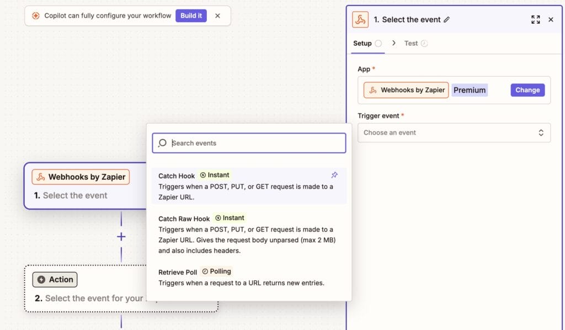Click the magnifying glass in the search events field
Image resolution: width=565 pixels, height=330 pixels.
pyautogui.click(x=162, y=142)
